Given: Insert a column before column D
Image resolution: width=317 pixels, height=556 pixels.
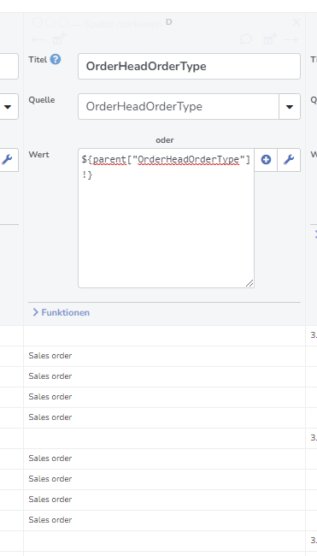Looking at the screenshot, I should [59, 38].
